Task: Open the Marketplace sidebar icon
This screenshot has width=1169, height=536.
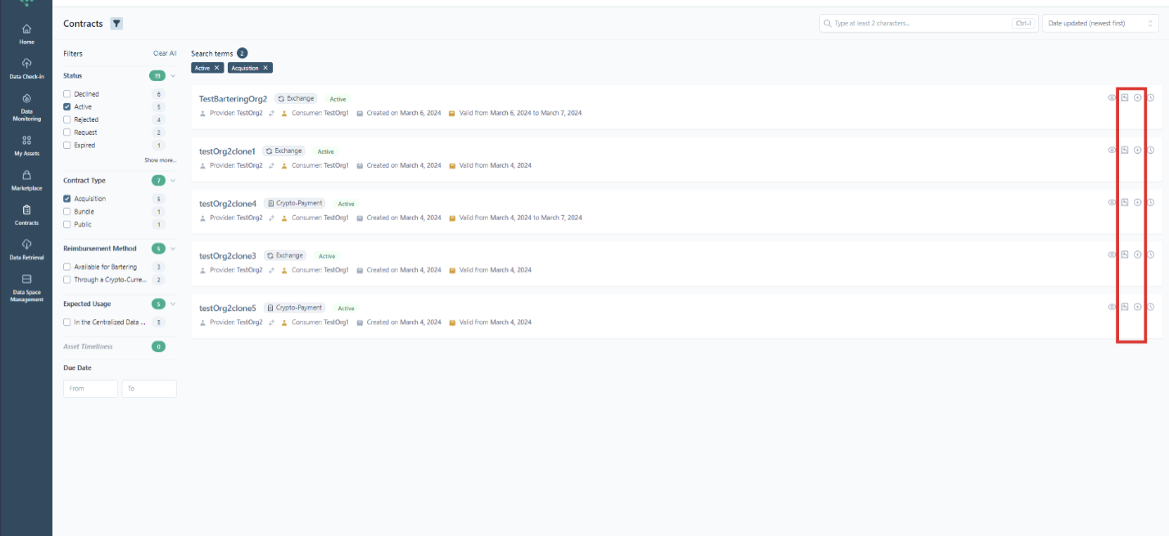Action: (26, 179)
